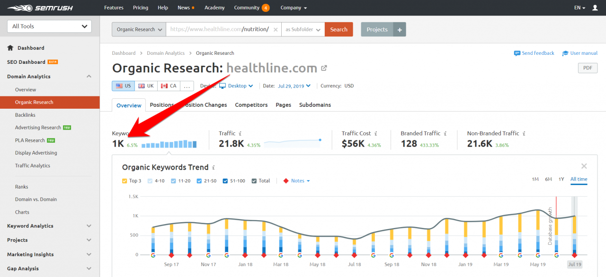The width and height of the screenshot is (606, 277).
Task: Open Pricing in top navigation
Action: 141,8
